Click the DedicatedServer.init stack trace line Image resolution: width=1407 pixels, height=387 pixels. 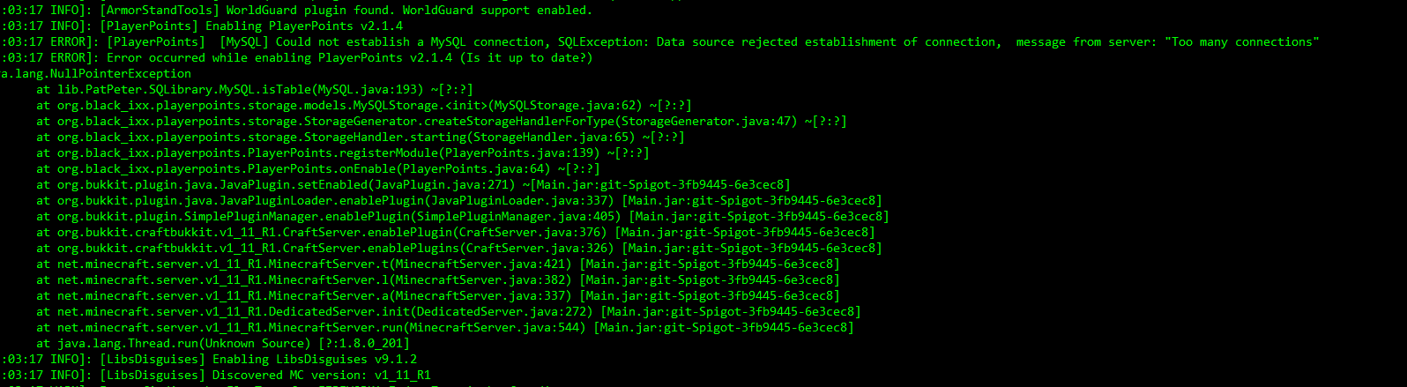point(448,312)
